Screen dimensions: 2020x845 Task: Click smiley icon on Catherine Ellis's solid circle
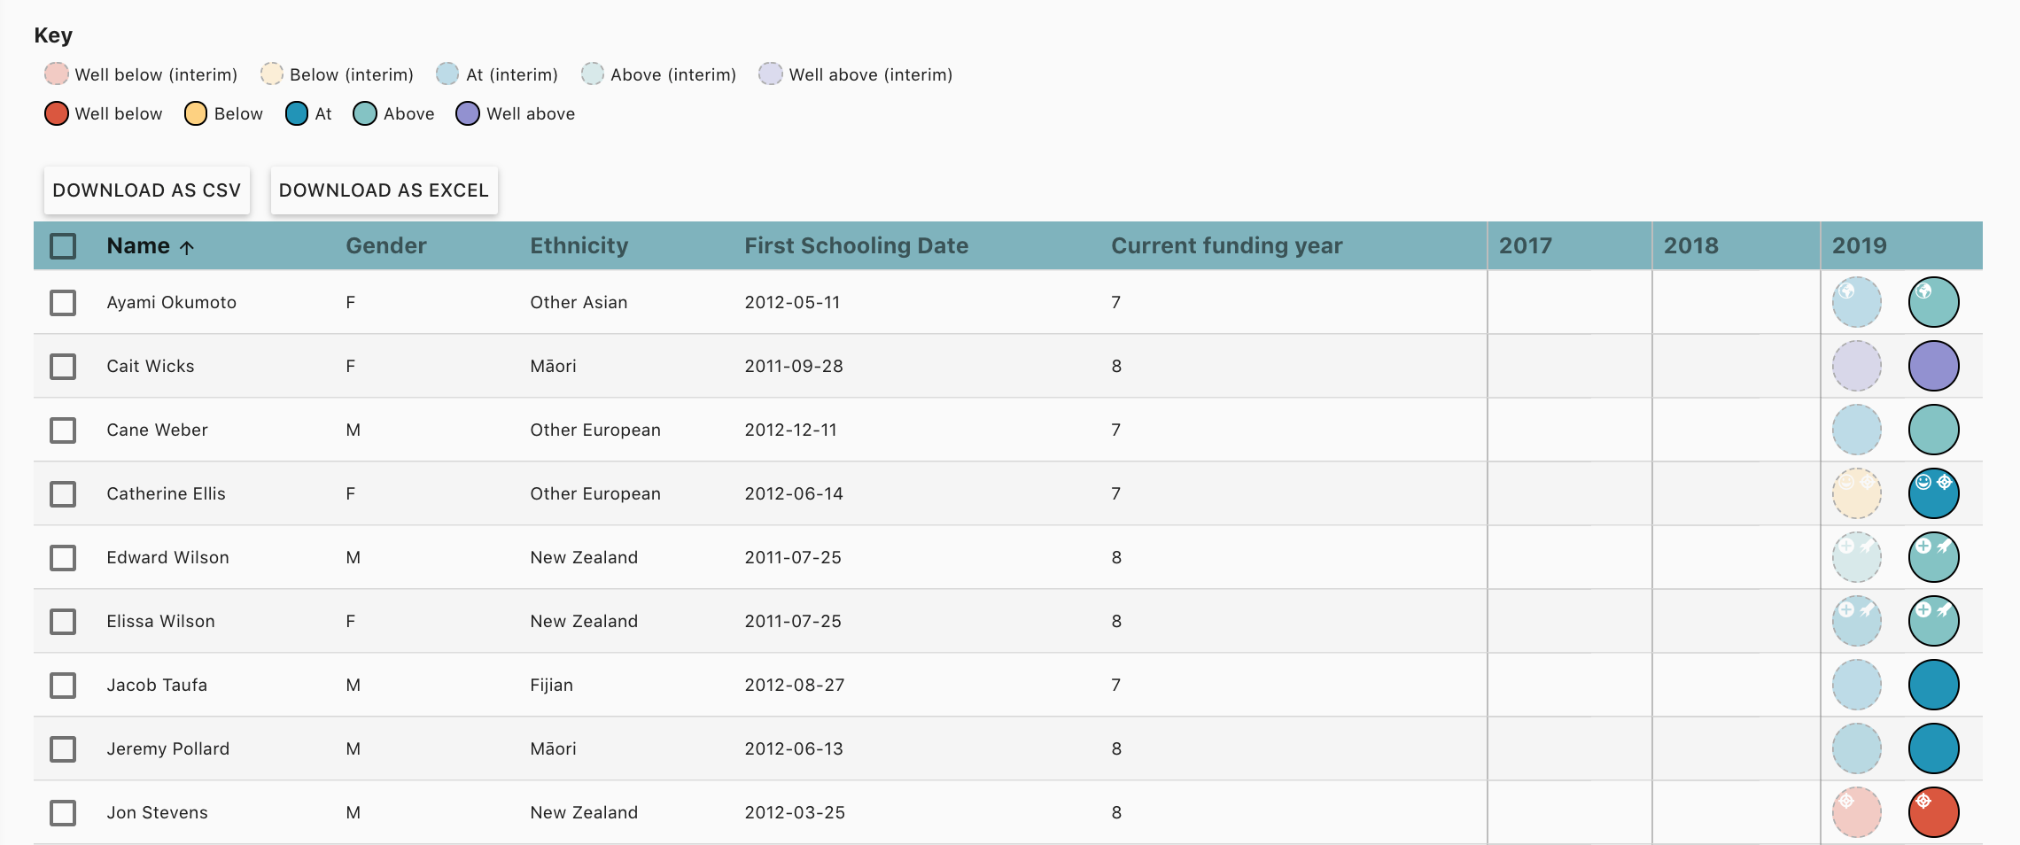(1923, 483)
